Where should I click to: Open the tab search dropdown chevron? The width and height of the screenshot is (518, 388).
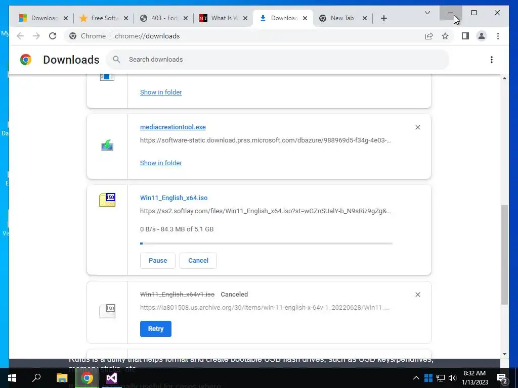pos(427,13)
